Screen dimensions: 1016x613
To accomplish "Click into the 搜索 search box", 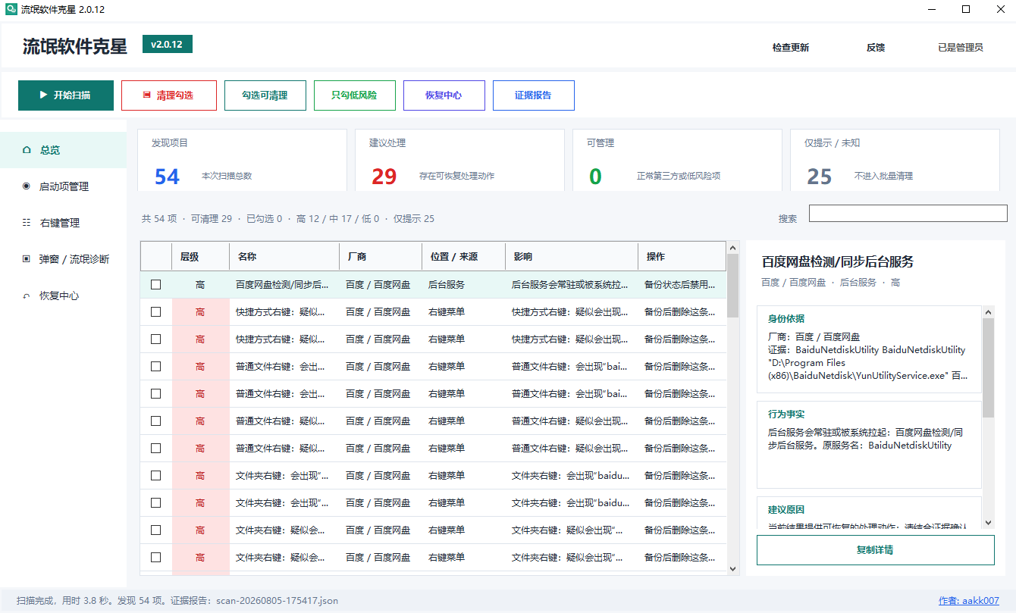I will coord(908,213).
